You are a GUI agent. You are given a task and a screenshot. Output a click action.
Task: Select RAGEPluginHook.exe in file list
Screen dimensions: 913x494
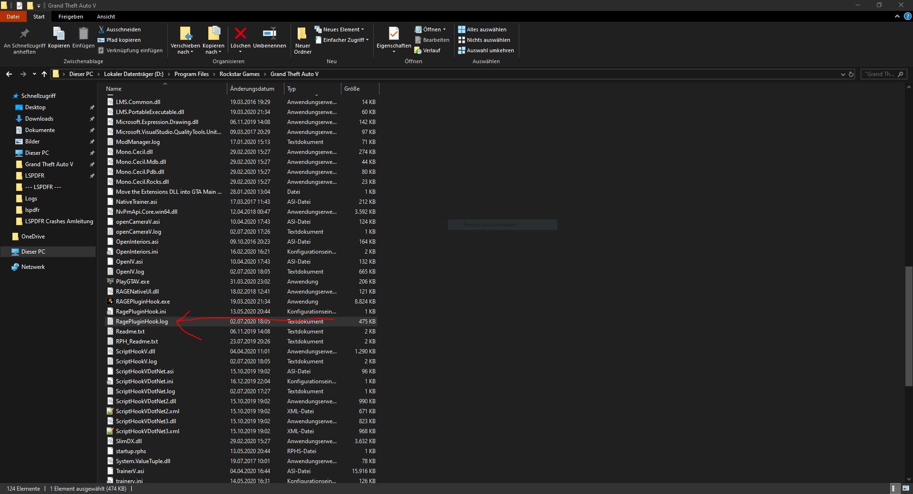coord(143,302)
